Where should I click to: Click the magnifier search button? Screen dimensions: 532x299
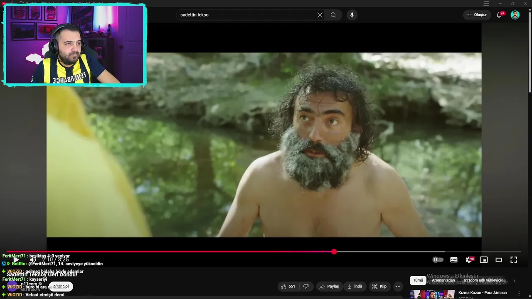333,15
